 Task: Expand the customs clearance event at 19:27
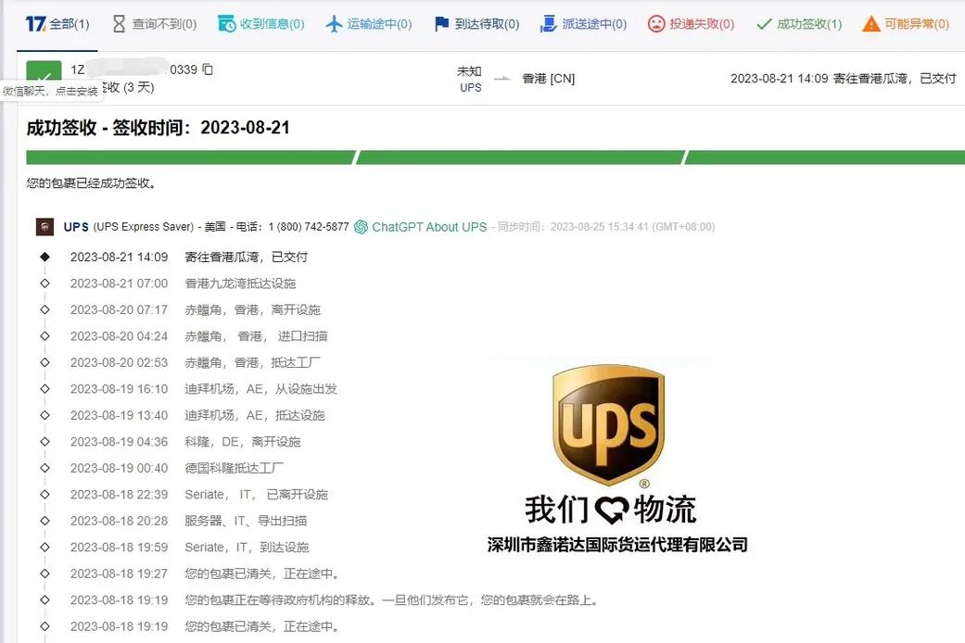[46, 573]
